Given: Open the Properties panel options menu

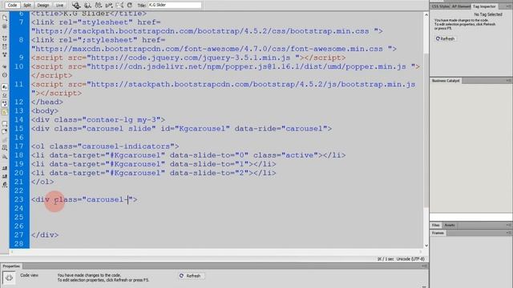Looking at the screenshot, I should pos(424,266).
